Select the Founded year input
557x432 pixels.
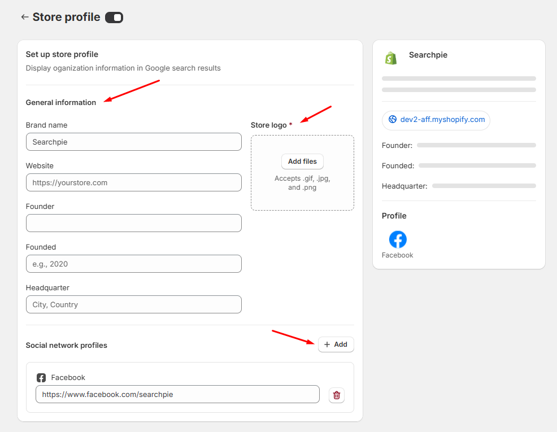133,264
